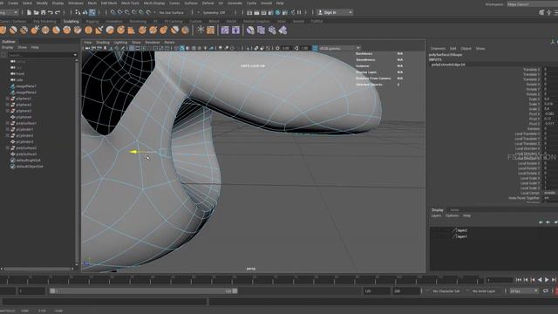Open the Sign In dropdown

click(335, 12)
